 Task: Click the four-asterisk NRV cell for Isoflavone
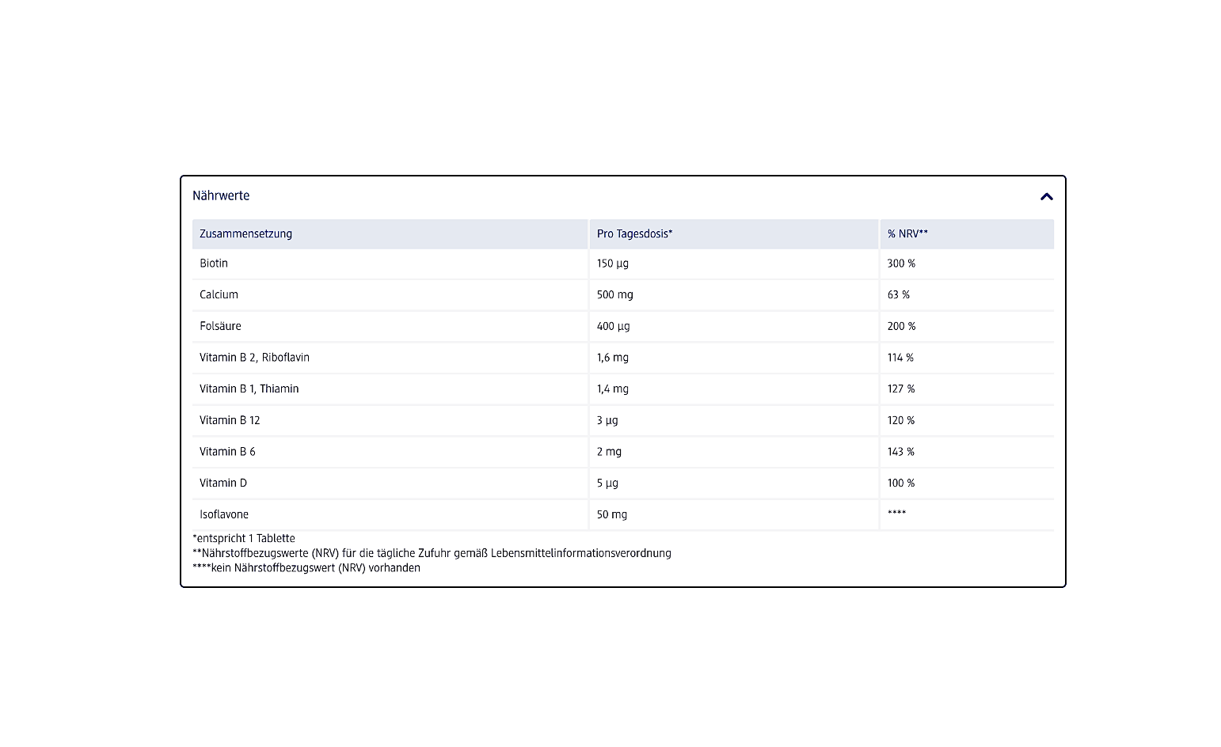pyautogui.click(x=896, y=514)
